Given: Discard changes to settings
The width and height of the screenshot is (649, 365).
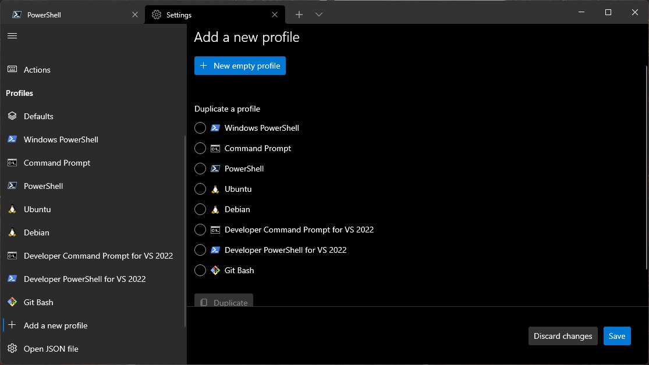Looking at the screenshot, I should click(x=563, y=336).
